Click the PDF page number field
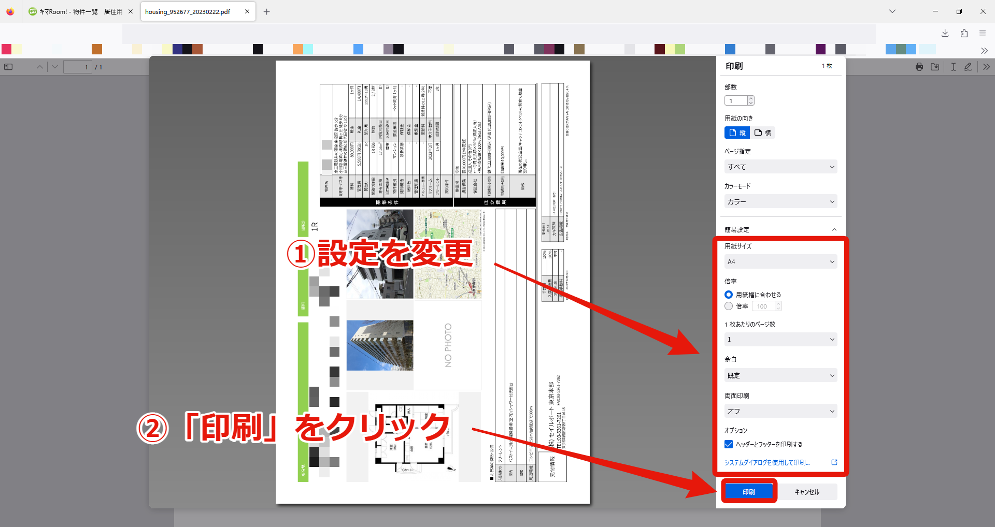The image size is (995, 527). point(78,67)
